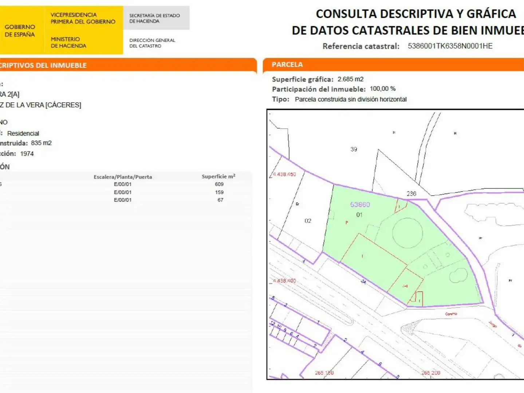Click parcel label '236' on the map
The image size is (524, 393).
point(411,194)
